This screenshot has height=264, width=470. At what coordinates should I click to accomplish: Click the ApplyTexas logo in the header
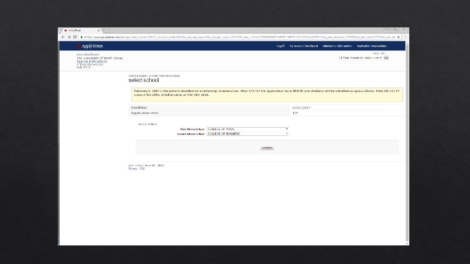coord(90,46)
